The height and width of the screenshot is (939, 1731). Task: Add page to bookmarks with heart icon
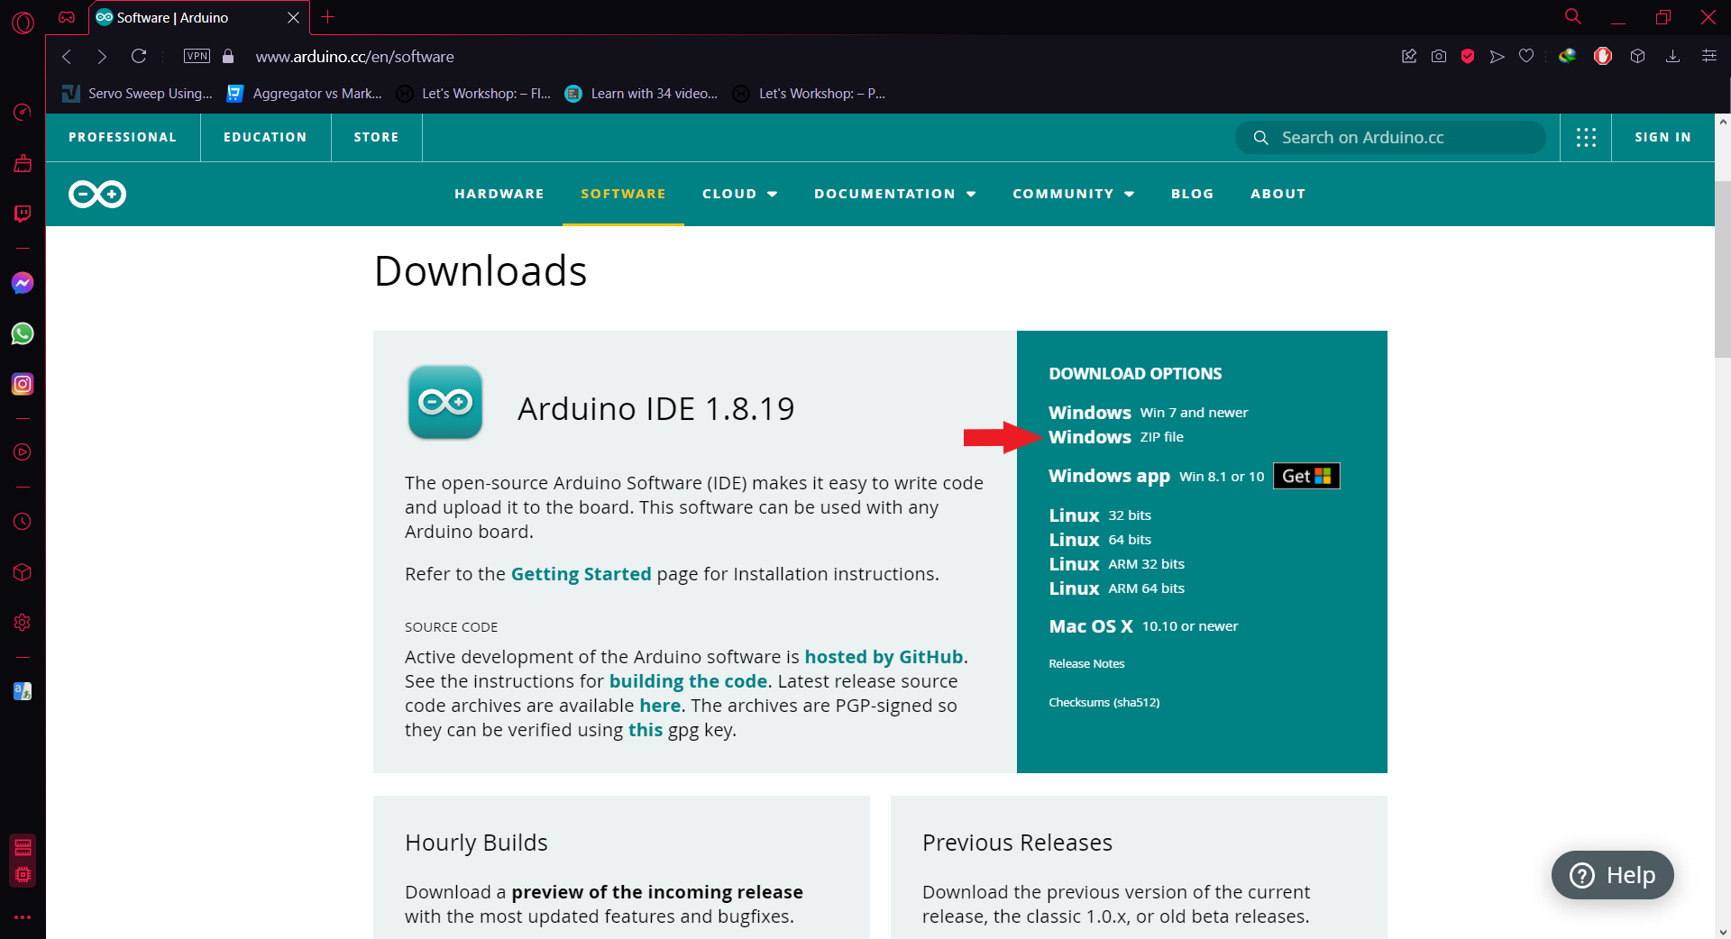(1526, 56)
